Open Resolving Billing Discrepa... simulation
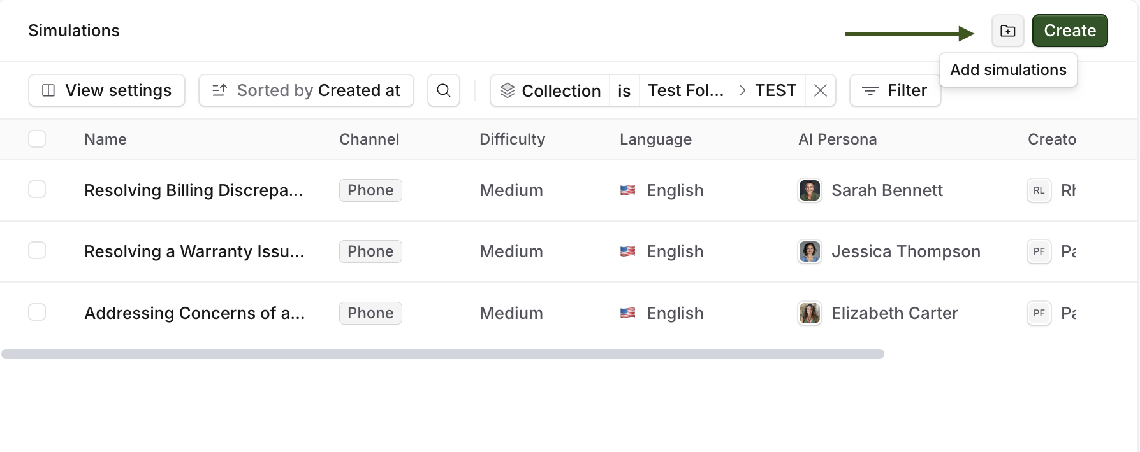1140x452 pixels. (x=194, y=190)
